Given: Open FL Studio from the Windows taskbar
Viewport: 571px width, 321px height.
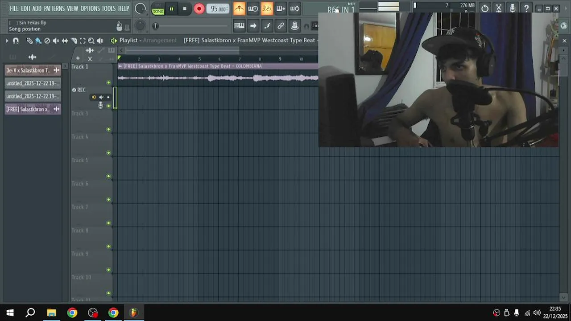Looking at the screenshot, I should click(134, 313).
